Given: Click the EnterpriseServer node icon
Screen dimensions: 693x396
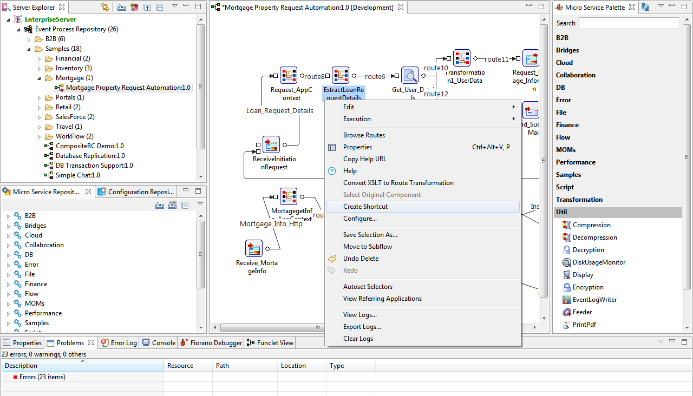Looking at the screenshot, I should pos(18,19).
